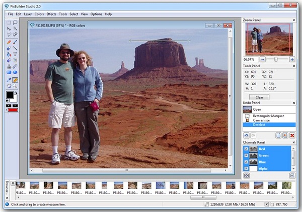Screen dimensions: 302x212
Task: Select the Rectangular Marquee tool
Action: tap(9, 23)
